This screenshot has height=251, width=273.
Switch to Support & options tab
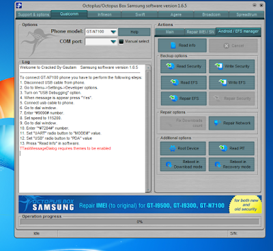pyautogui.click(x=33, y=14)
